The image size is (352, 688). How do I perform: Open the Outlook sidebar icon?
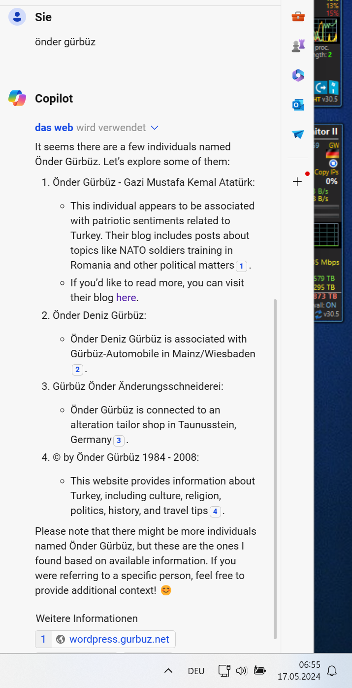click(x=298, y=104)
